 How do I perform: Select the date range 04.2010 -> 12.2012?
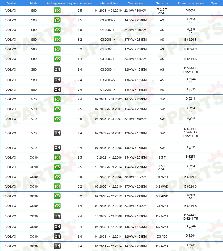(108, 196)
